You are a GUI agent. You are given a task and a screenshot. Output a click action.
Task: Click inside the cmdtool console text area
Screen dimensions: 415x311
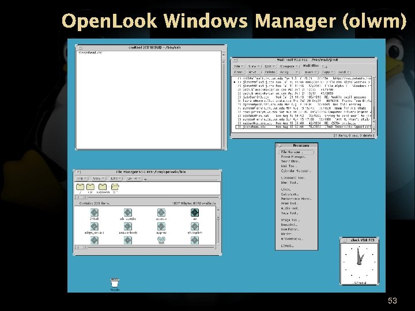(149, 100)
